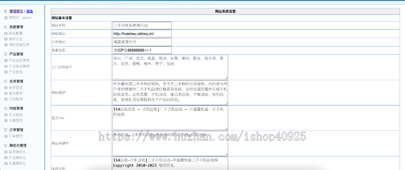Screen dimensions: 405x170
Task: Click the resize grip of 上门回收城市 textarea
Action: pyautogui.click(x=226, y=78)
